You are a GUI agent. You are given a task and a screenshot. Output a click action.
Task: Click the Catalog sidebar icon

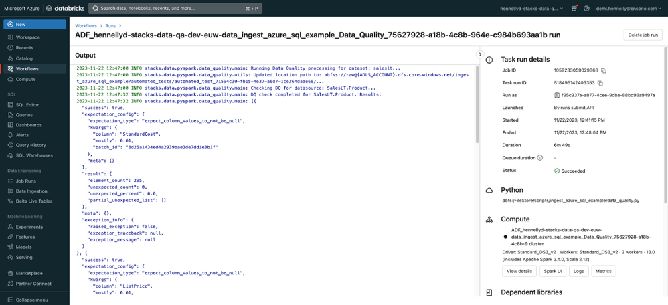[x=10, y=58]
